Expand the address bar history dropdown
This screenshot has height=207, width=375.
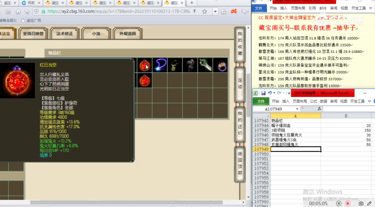[215, 12]
